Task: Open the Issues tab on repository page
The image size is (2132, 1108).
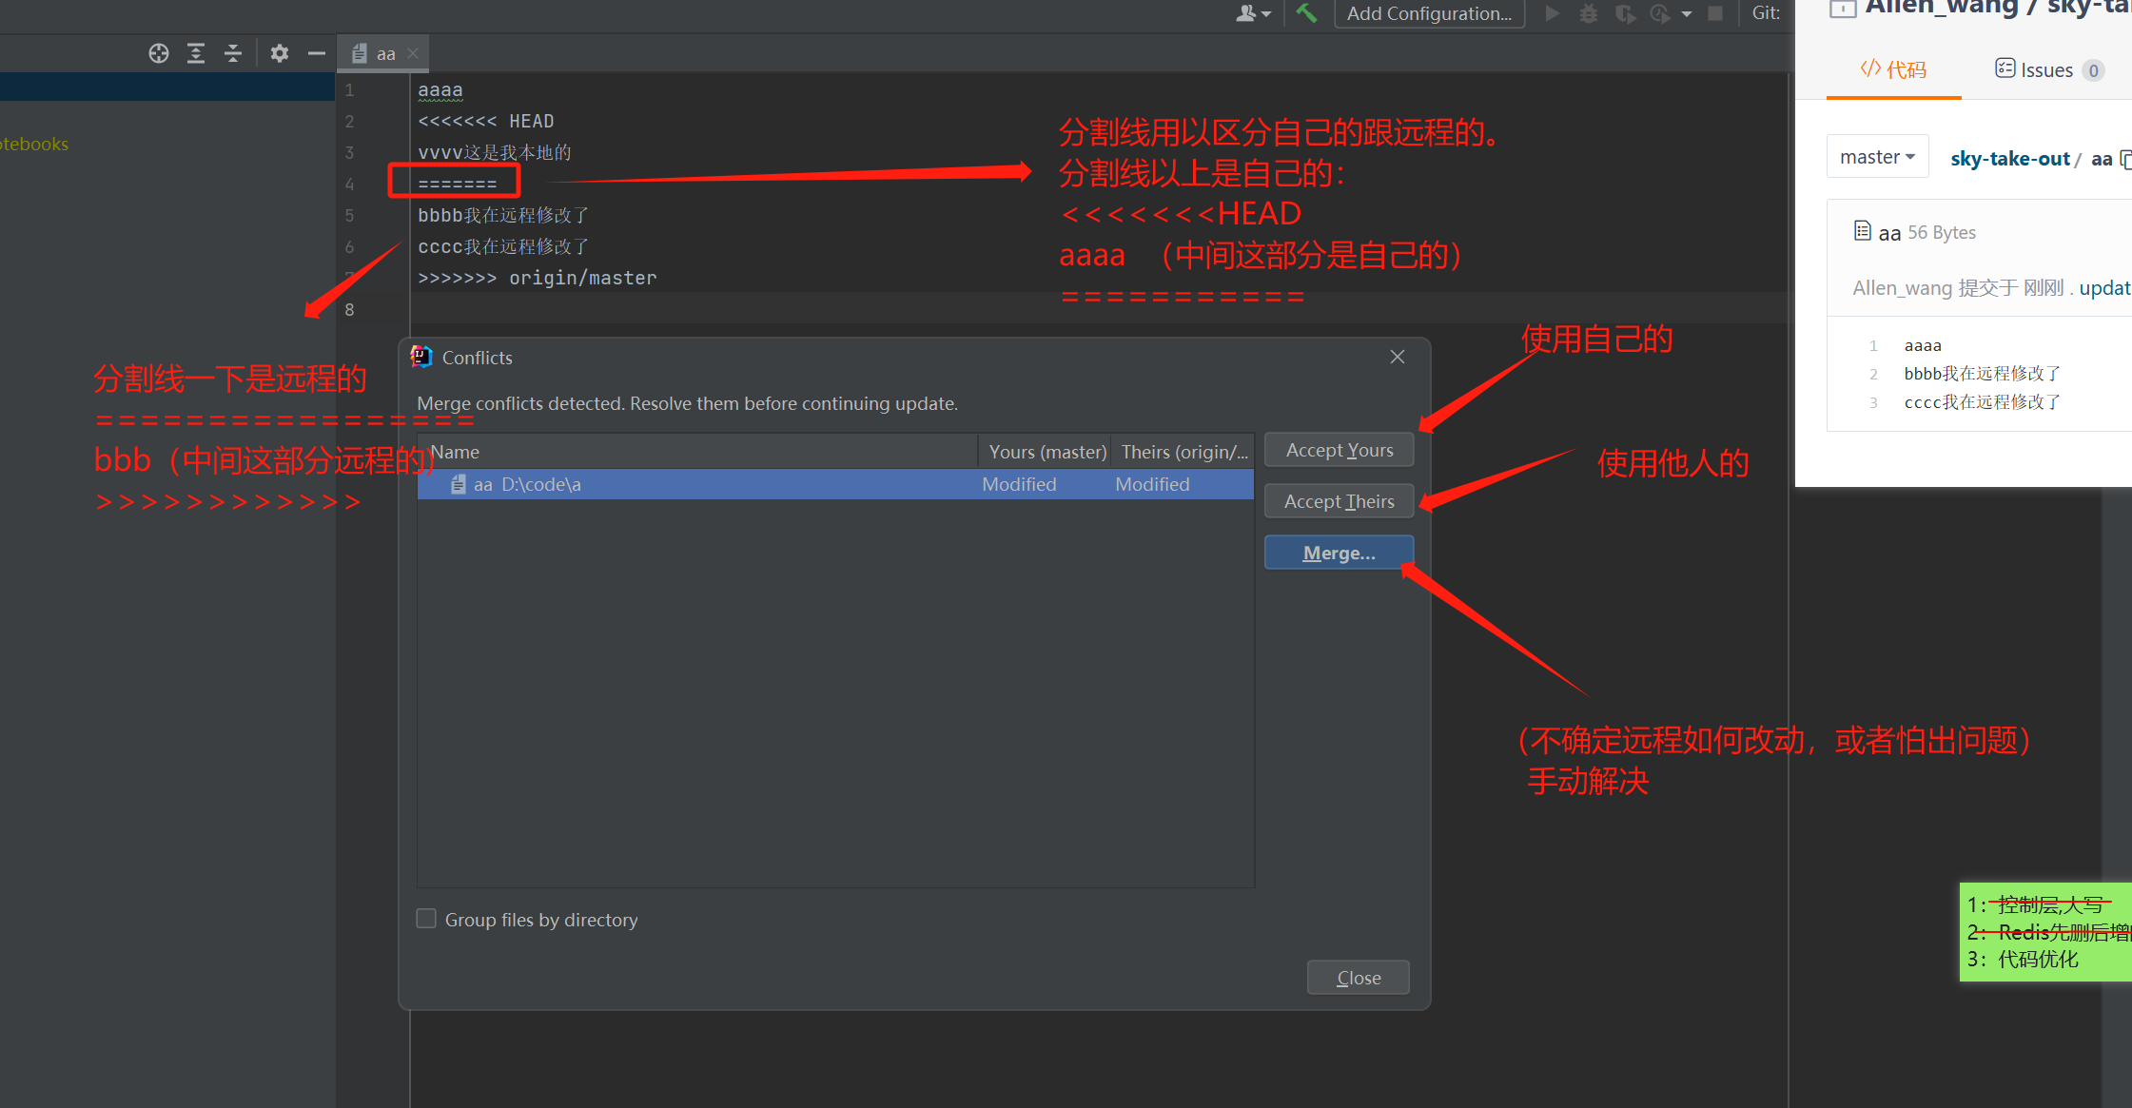Action: point(2046,70)
